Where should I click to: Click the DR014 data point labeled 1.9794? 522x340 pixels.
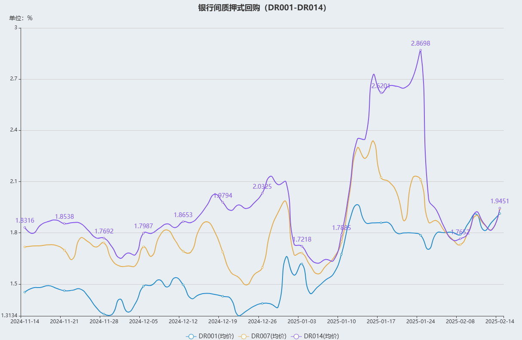point(223,202)
